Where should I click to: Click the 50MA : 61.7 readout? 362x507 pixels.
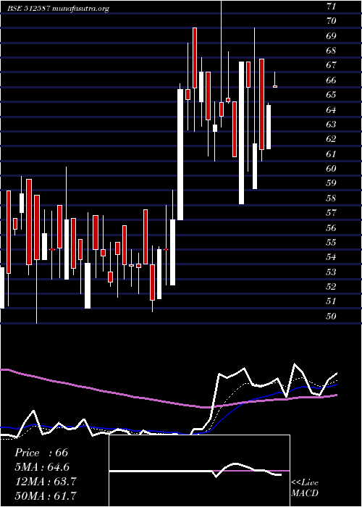tap(46, 495)
